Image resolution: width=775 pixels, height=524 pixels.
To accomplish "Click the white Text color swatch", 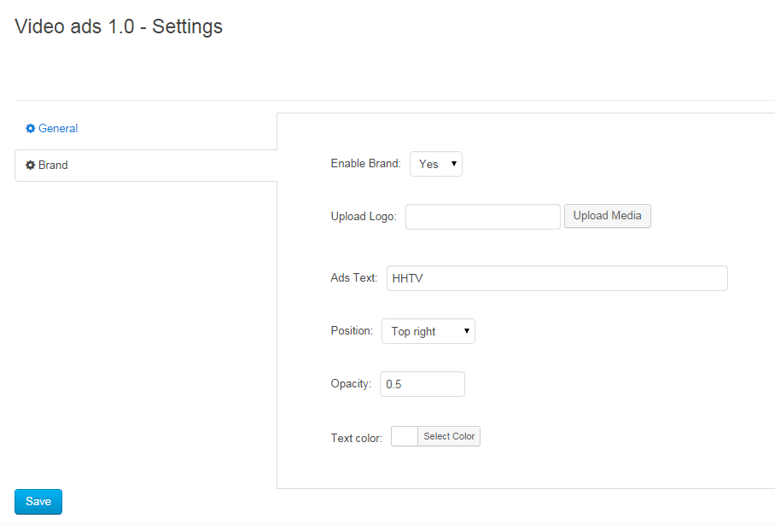I will 405,437.
